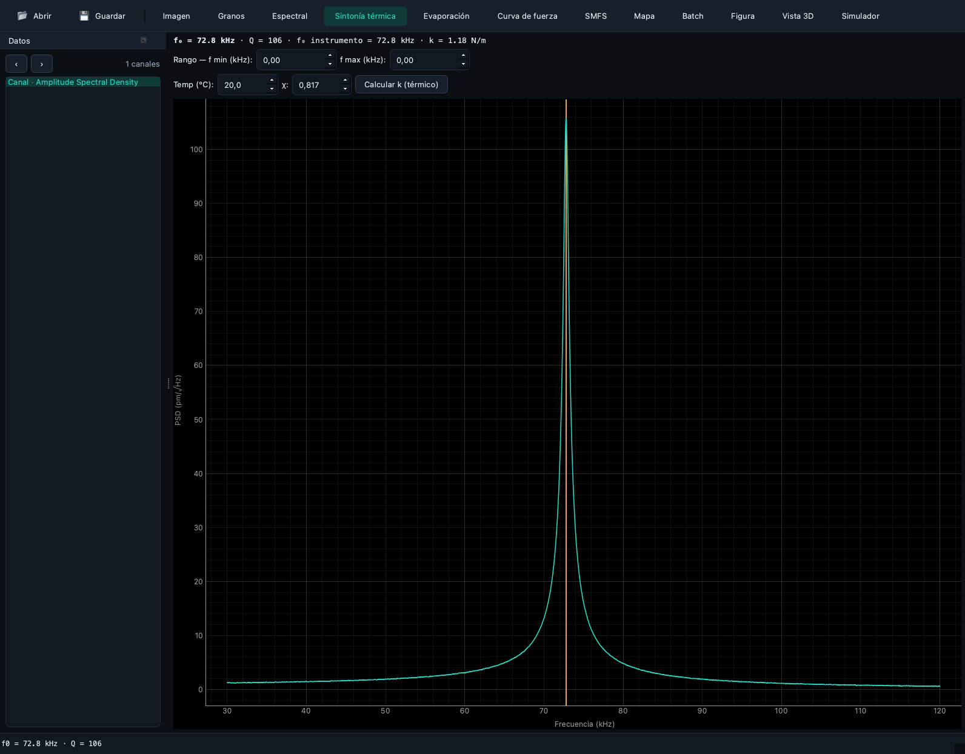Click the Guardar floppy disk icon

84,16
